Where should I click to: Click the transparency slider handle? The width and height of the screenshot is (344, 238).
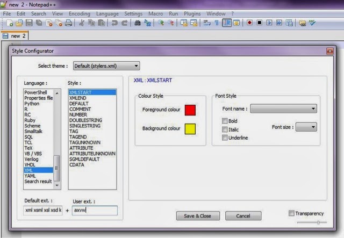[x=318, y=222]
